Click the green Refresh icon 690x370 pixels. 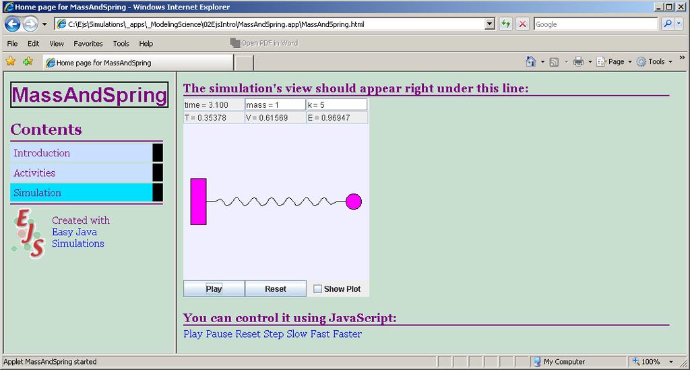[x=506, y=24]
